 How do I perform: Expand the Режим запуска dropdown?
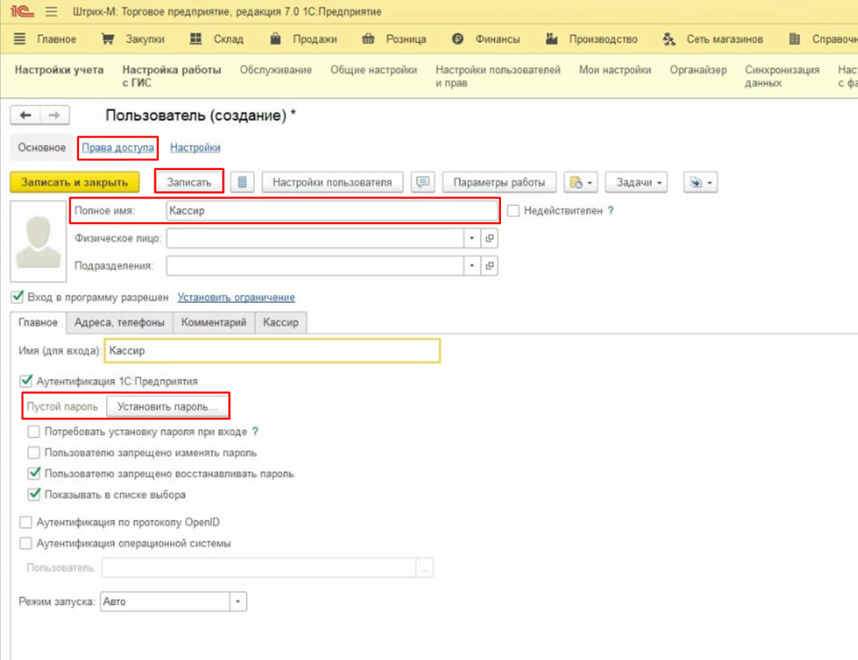click(238, 602)
